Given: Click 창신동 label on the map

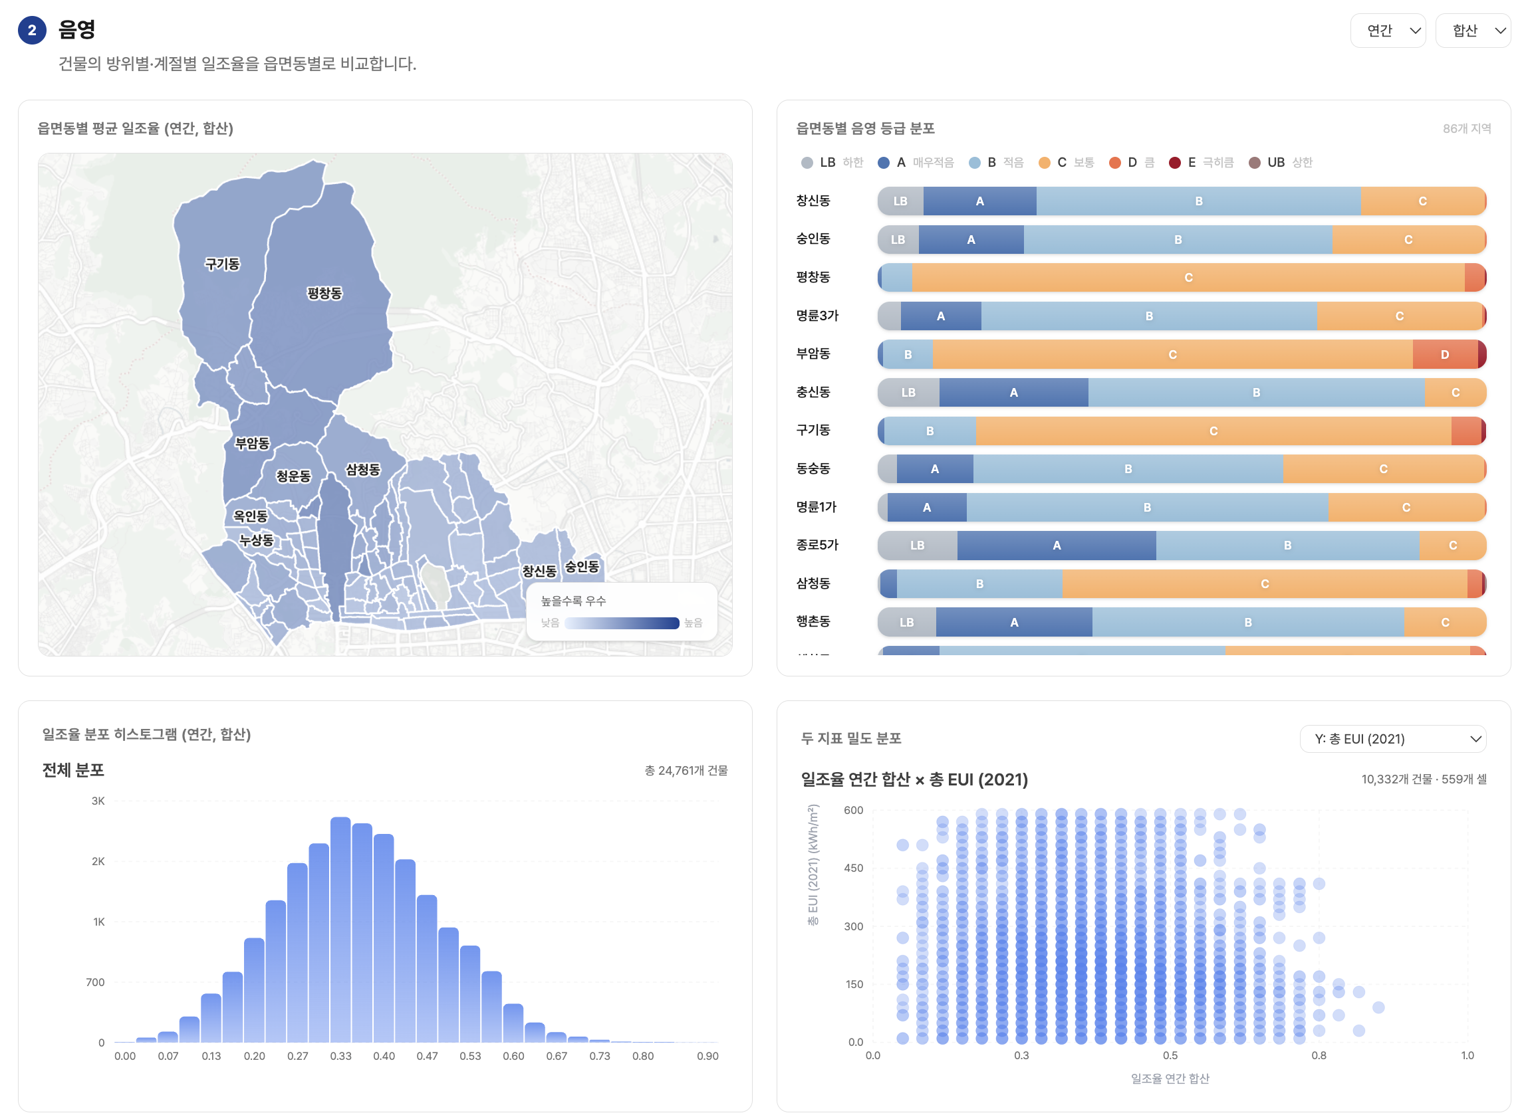Looking at the screenshot, I should pos(539,571).
